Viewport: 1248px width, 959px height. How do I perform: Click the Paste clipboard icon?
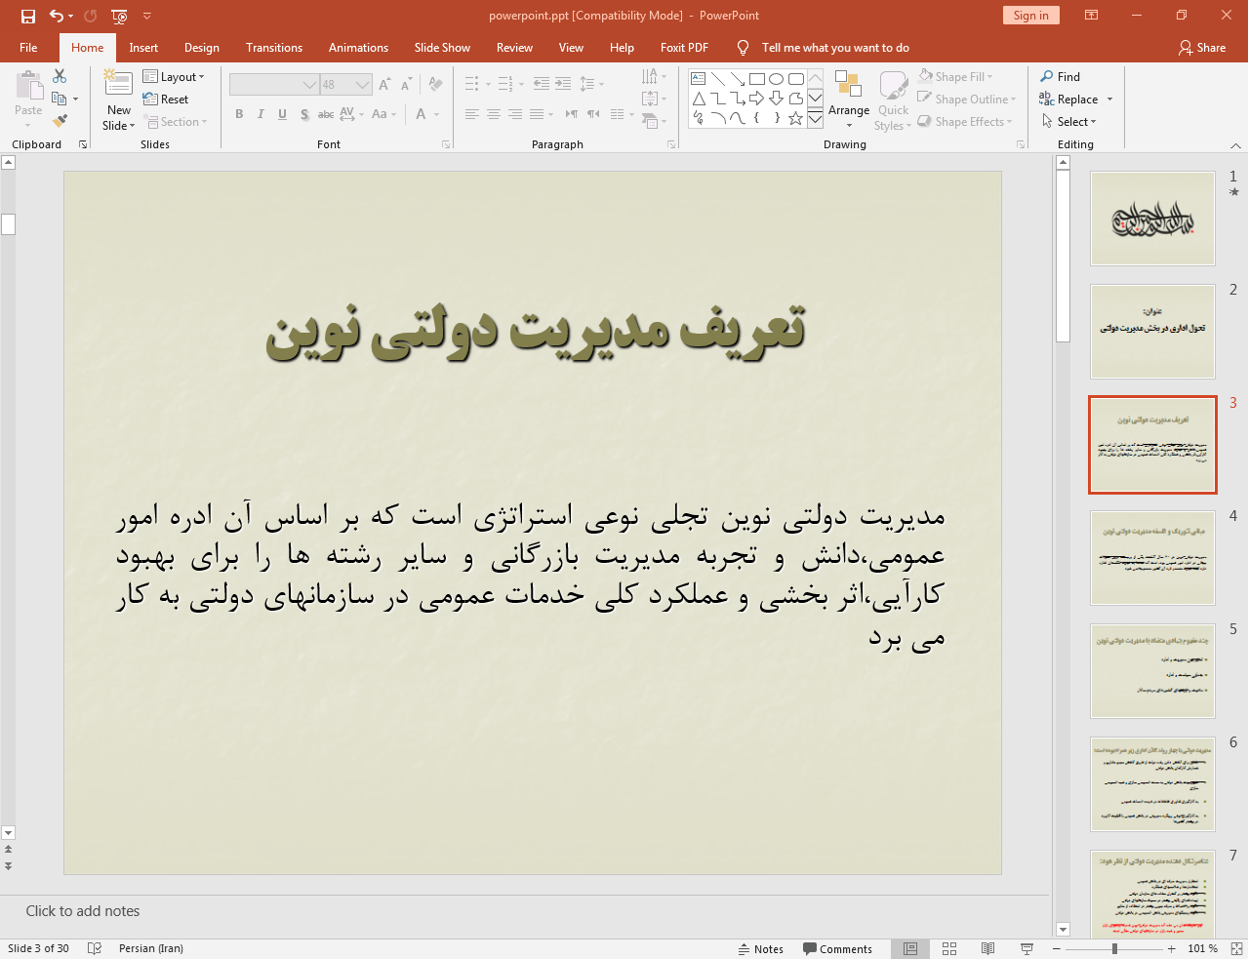pos(28,87)
